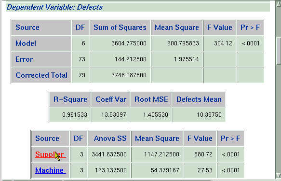Viewport: 281px width, 181px height.
Task: Click the Supplier Anova SS 3441.637500
Action: click(109, 154)
